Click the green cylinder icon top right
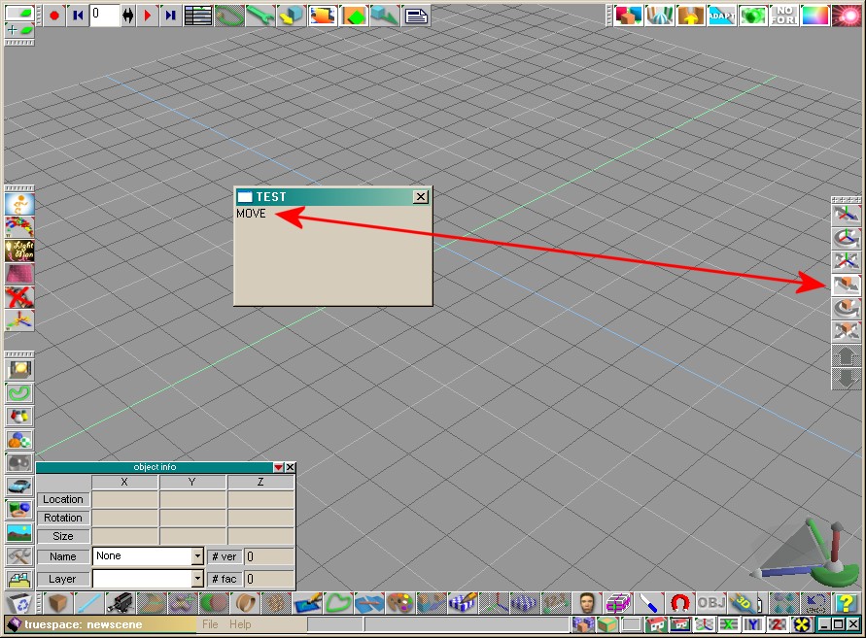866x638 pixels. click(x=753, y=16)
